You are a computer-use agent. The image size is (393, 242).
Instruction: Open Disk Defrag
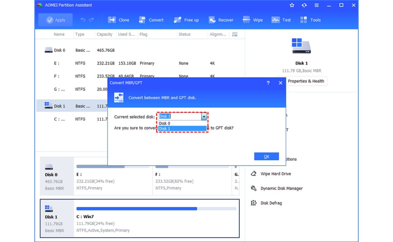pyautogui.click(x=271, y=203)
